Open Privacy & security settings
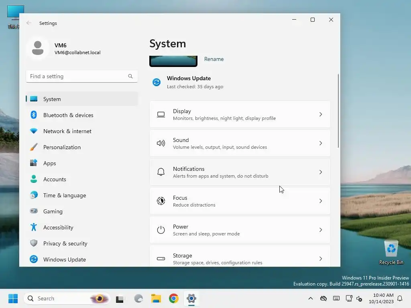This screenshot has height=308, width=411. pos(82,243)
